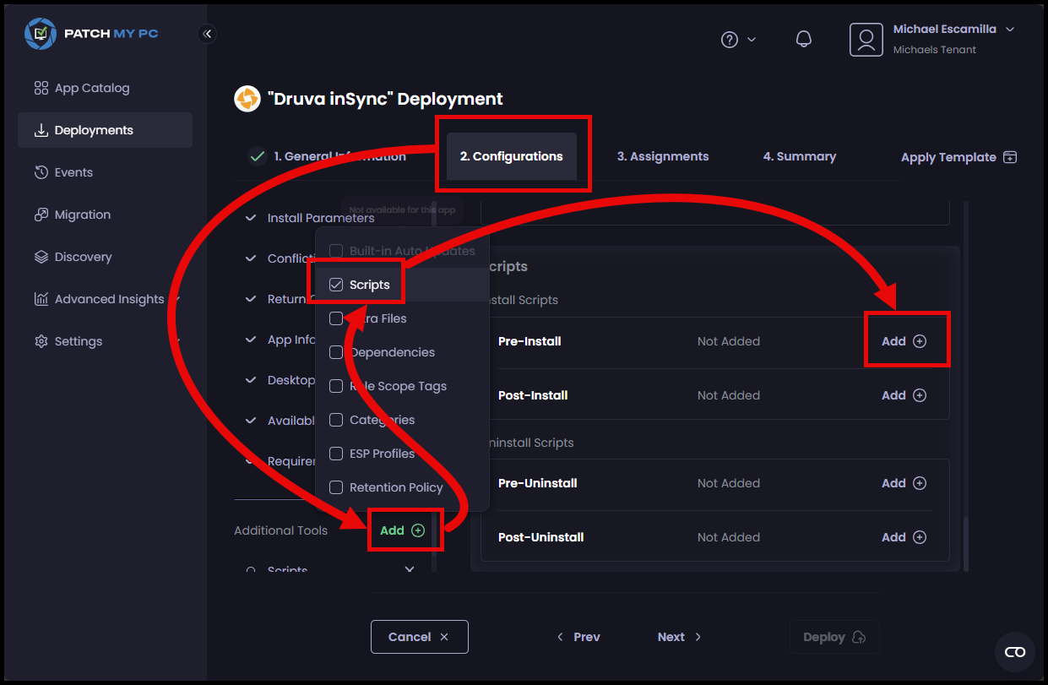The height and width of the screenshot is (685, 1048).
Task: Open the App Catalog grid icon
Action: point(41,88)
